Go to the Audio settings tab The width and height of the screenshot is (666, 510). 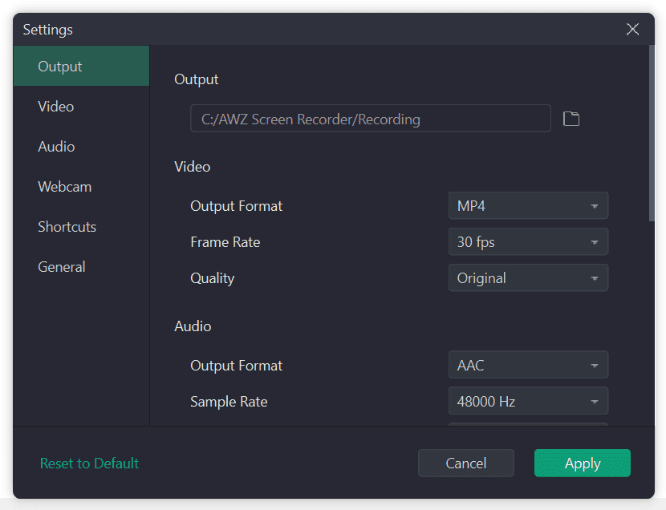click(56, 147)
